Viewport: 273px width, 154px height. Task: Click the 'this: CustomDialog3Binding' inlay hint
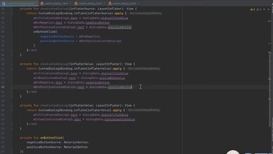click(x=144, y=110)
